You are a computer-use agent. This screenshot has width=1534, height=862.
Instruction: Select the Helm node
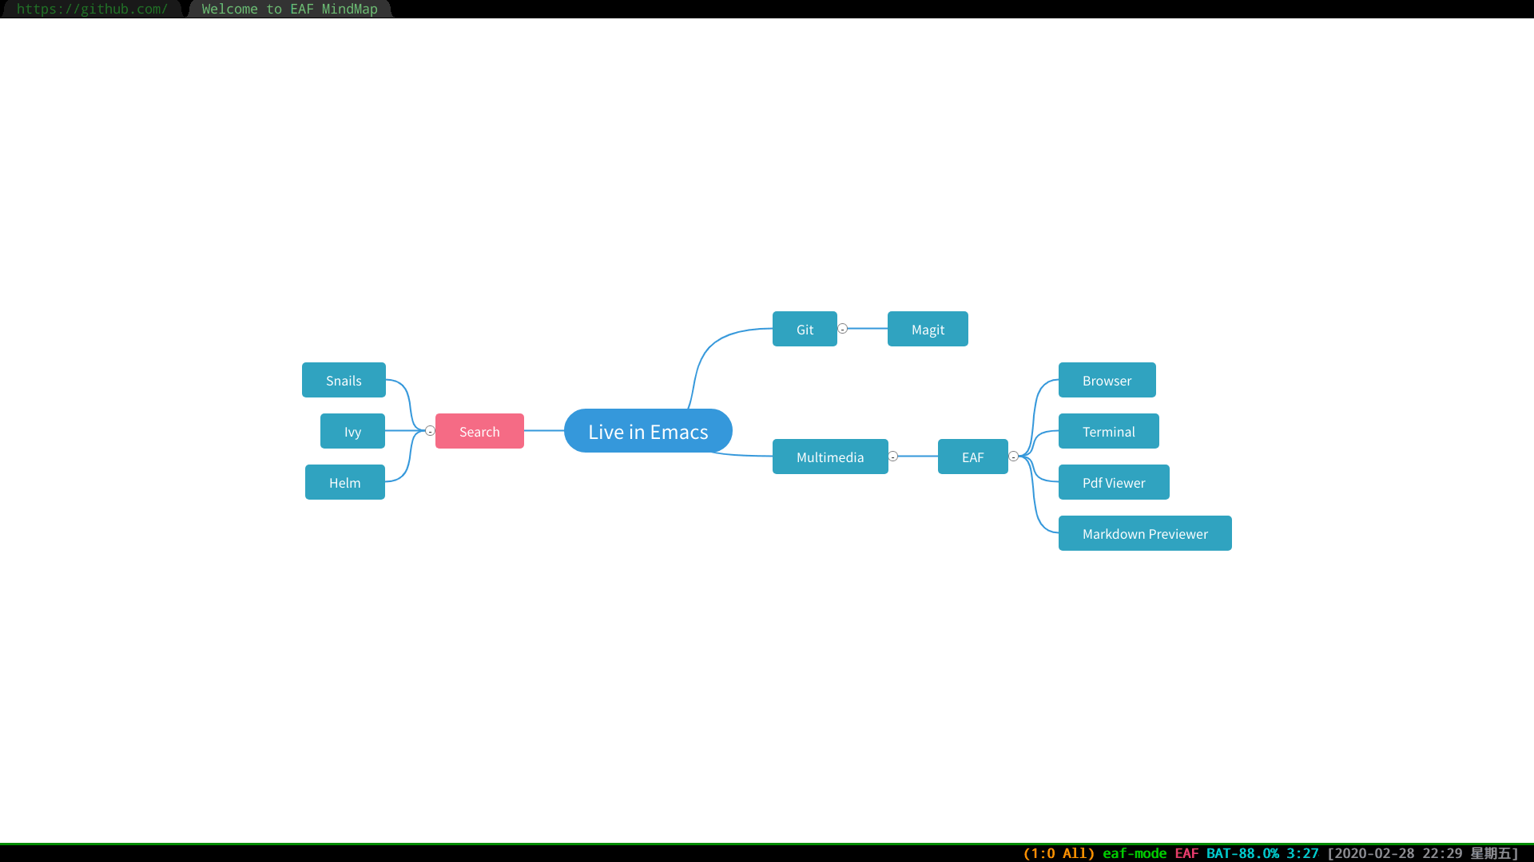coord(344,482)
